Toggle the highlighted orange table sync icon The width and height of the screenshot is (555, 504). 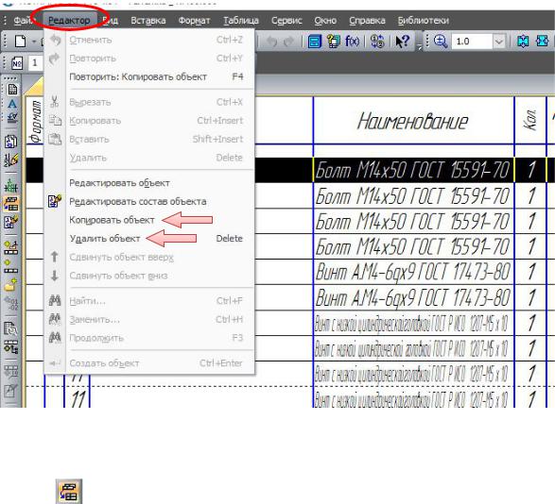pyautogui.click(x=11, y=204)
